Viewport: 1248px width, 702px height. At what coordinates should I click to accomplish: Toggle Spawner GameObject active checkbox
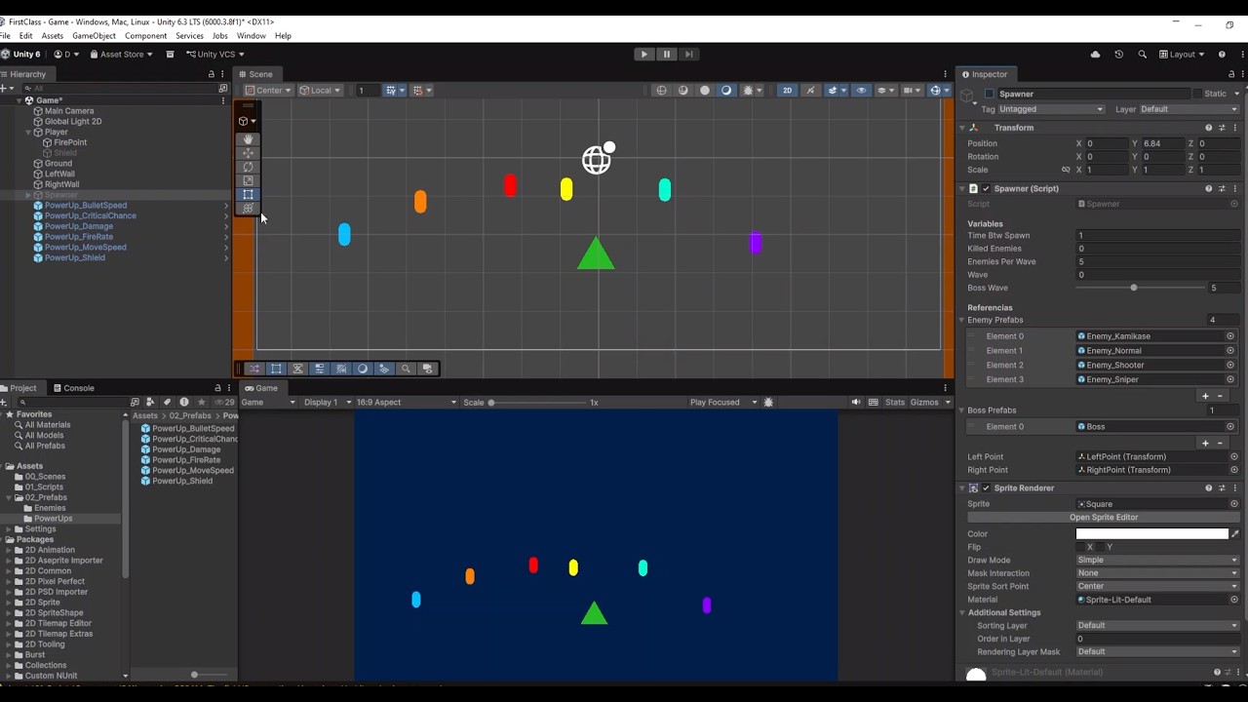point(990,94)
